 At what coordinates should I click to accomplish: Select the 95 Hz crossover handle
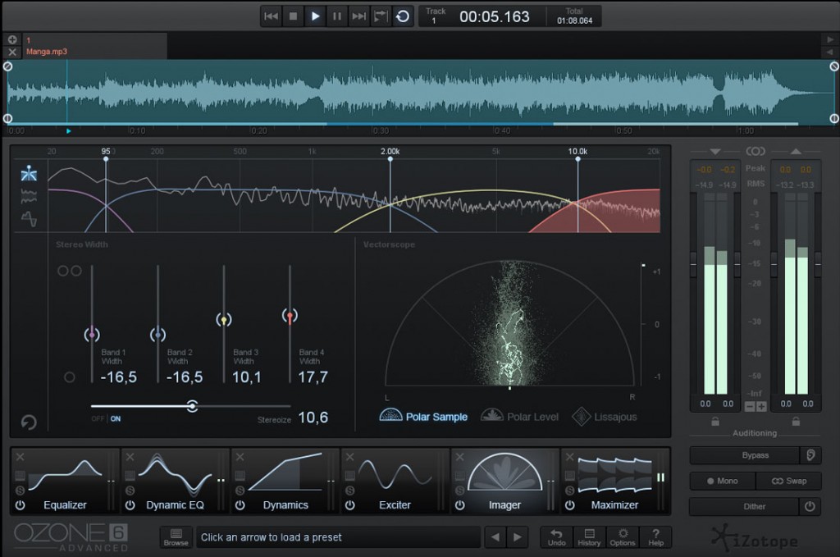point(106,159)
